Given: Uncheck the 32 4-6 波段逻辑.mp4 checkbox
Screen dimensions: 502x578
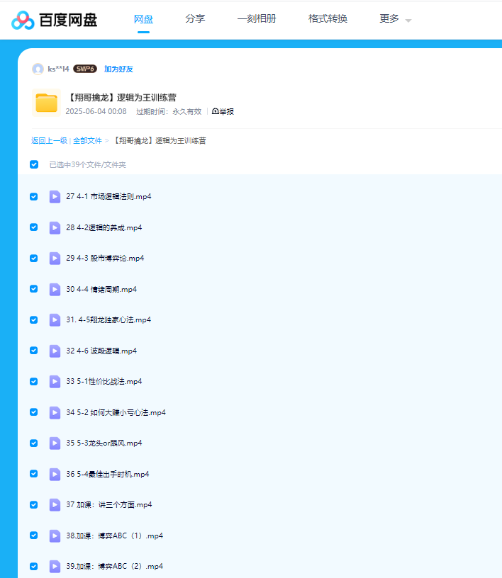Looking at the screenshot, I should (x=33, y=351).
